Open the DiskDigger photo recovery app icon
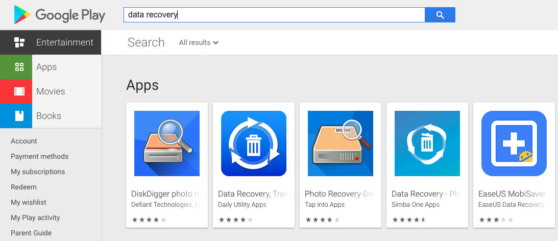The width and height of the screenshot is (558, 241). [x=167, y=143]
